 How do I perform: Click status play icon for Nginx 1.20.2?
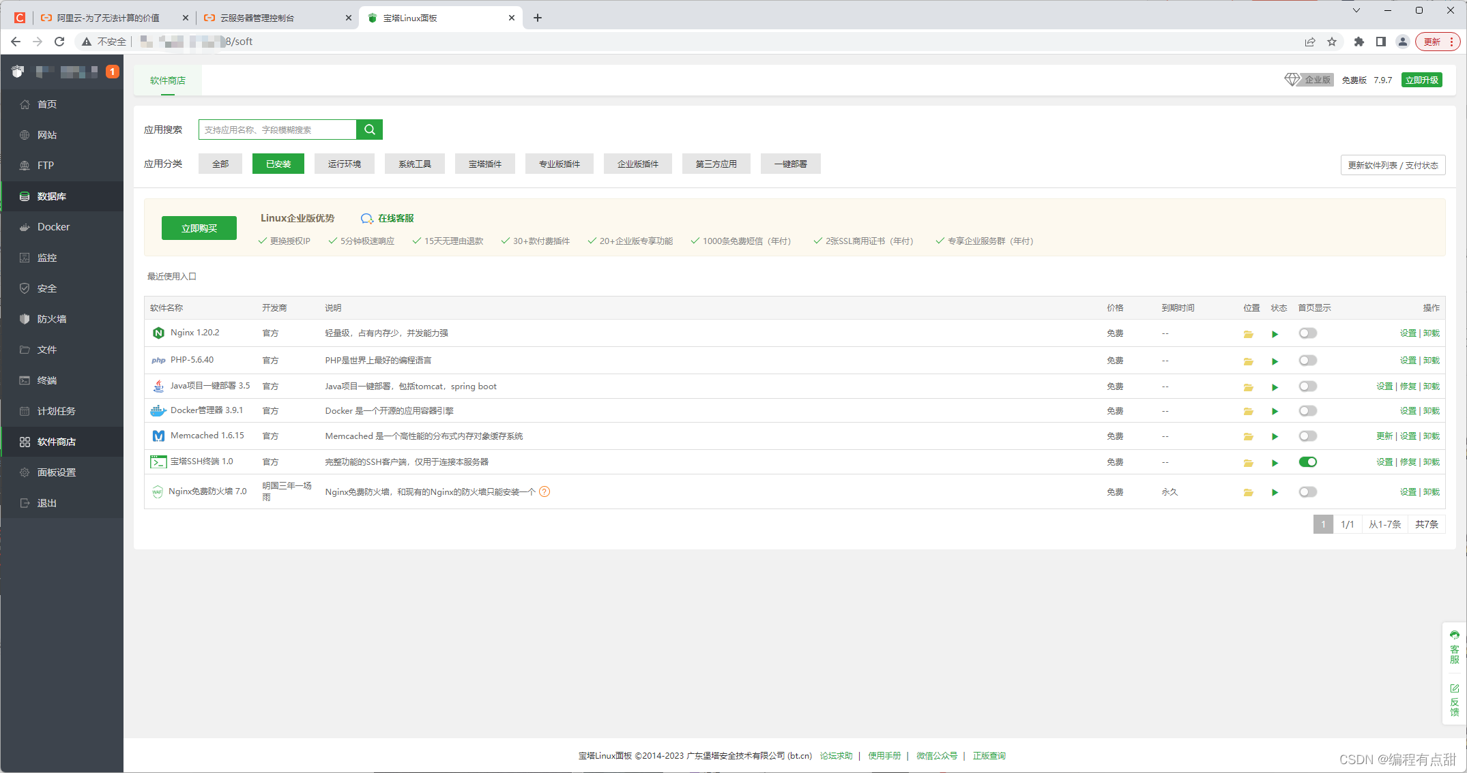click(1275, 334)
